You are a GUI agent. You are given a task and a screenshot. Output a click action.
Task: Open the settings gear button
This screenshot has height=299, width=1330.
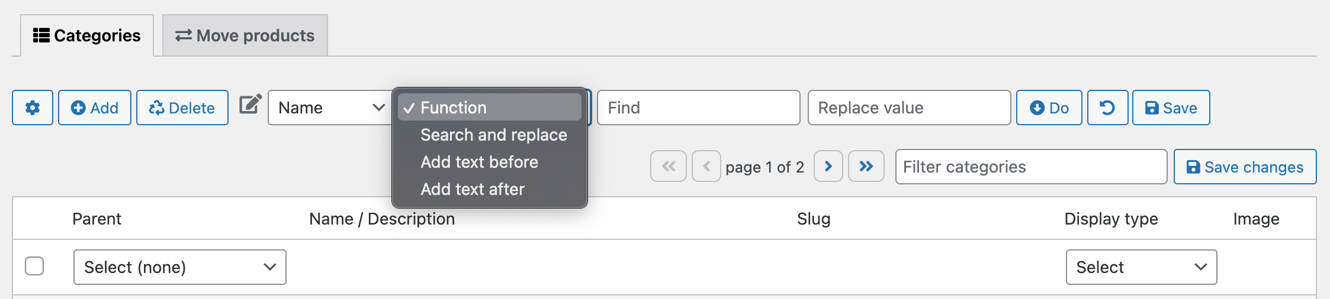click(x=33, y=108)
